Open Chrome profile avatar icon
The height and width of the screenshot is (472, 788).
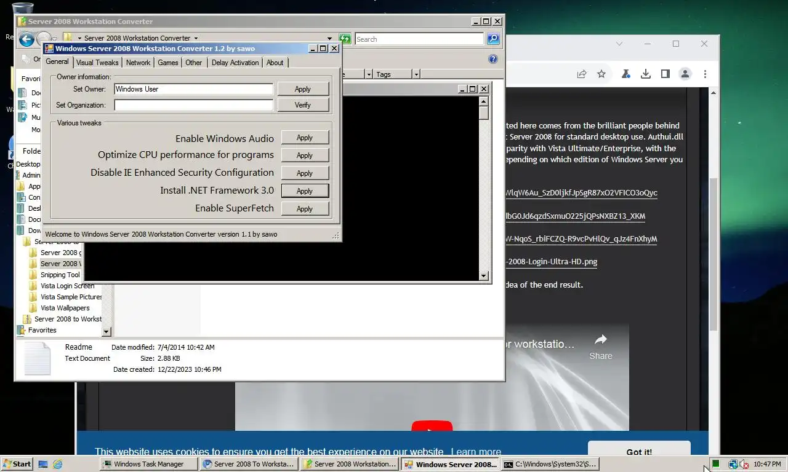point(685,74)
